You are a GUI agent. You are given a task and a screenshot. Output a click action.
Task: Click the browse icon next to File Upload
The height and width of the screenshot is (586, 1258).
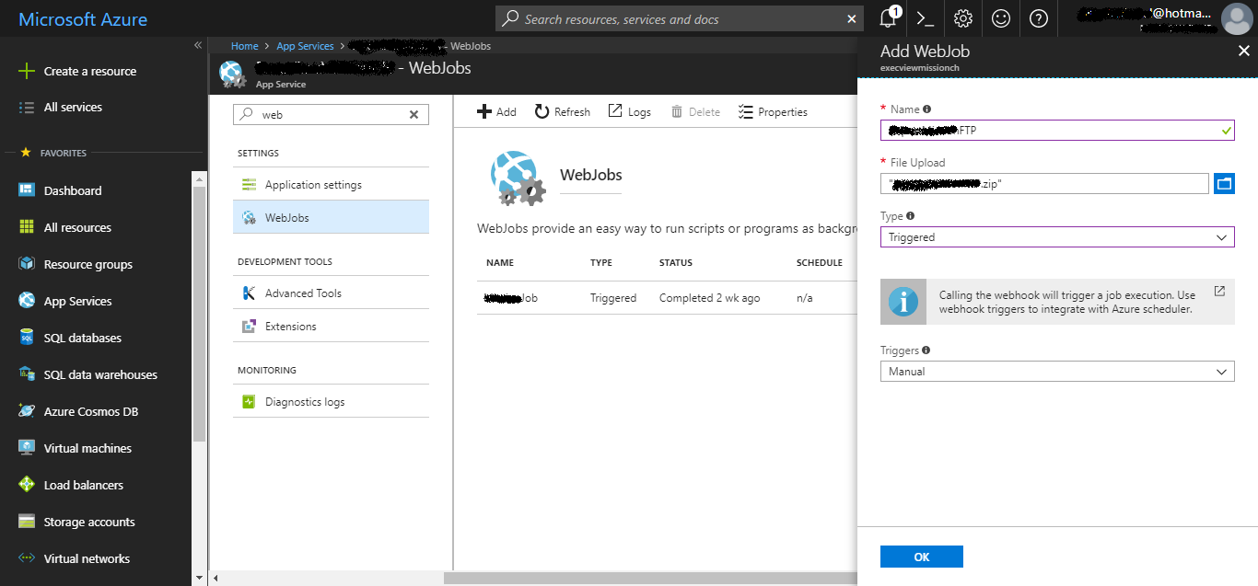click(1224, 183)
